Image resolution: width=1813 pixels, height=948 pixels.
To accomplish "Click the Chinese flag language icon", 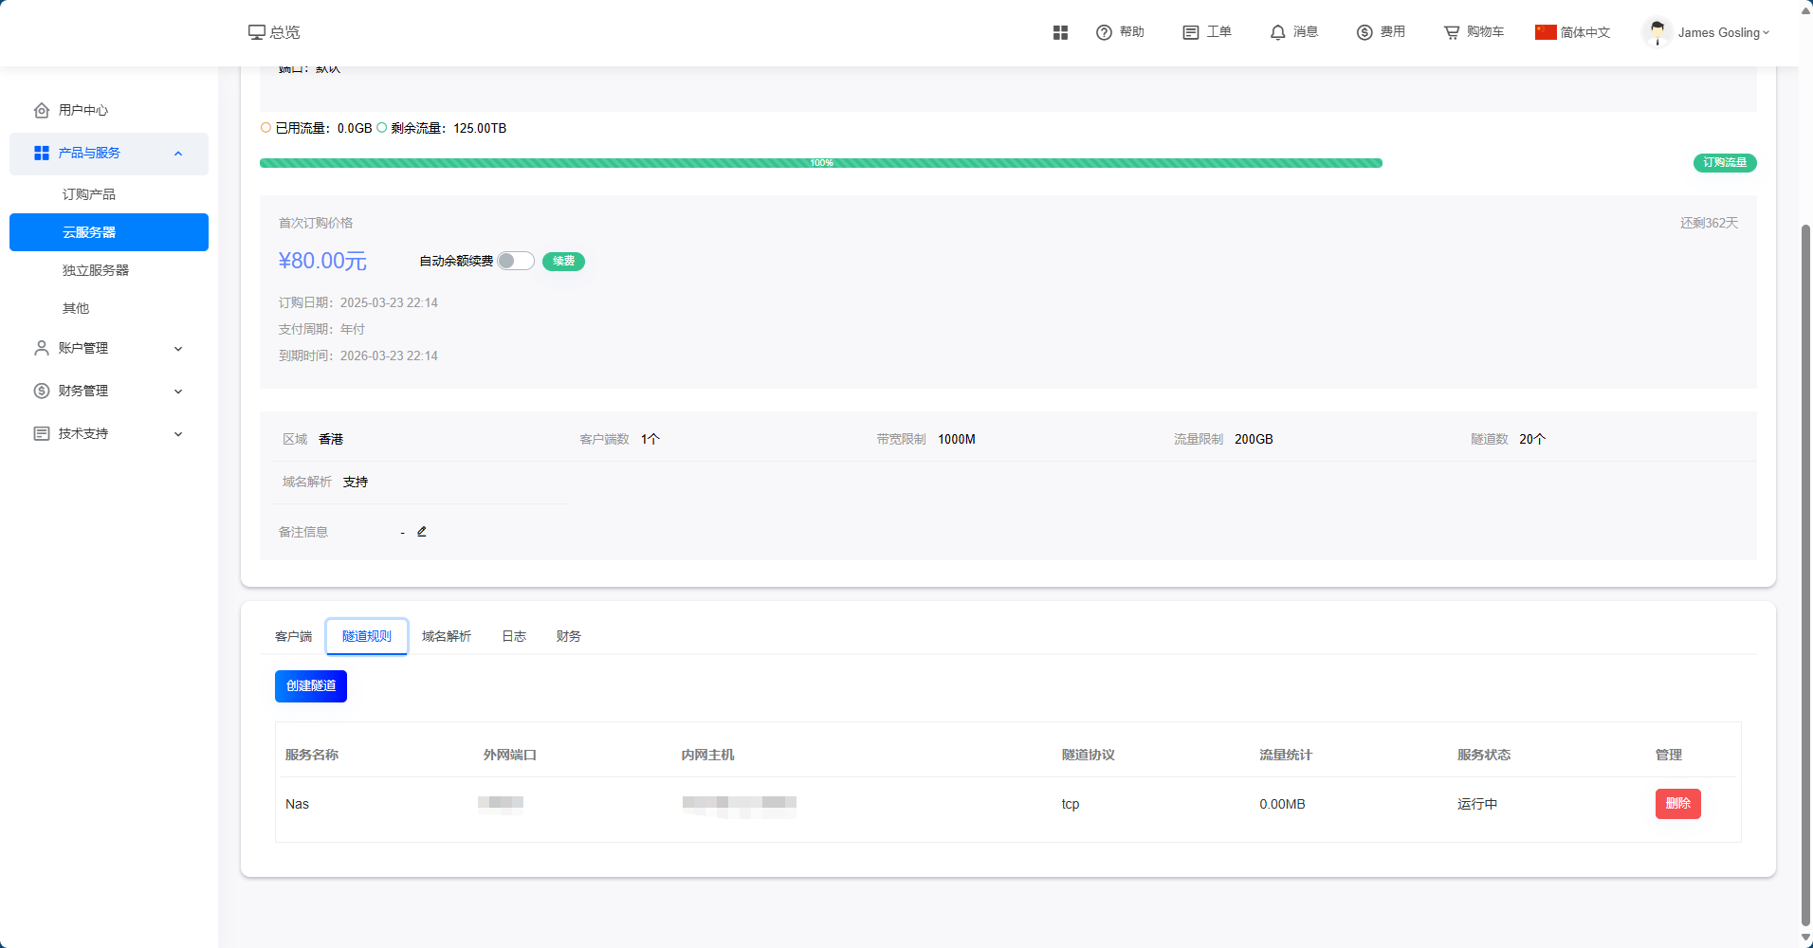I will 1546,32.
